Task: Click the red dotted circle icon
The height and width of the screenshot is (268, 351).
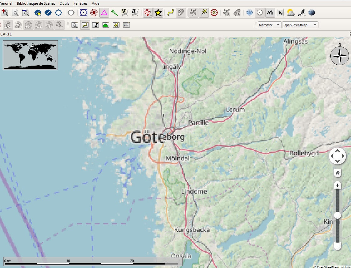Action: (94, 13)
